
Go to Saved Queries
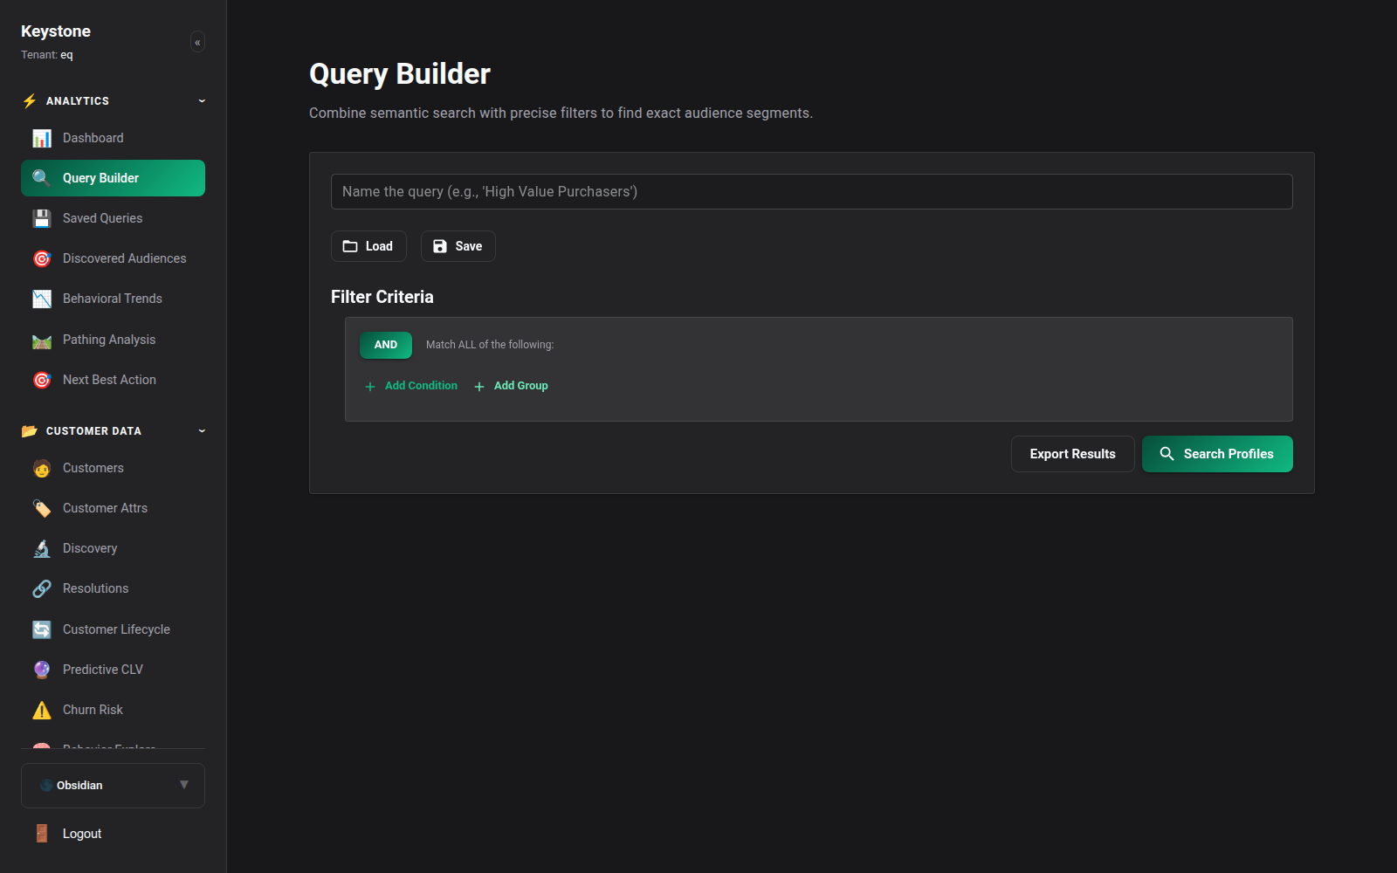113,218
